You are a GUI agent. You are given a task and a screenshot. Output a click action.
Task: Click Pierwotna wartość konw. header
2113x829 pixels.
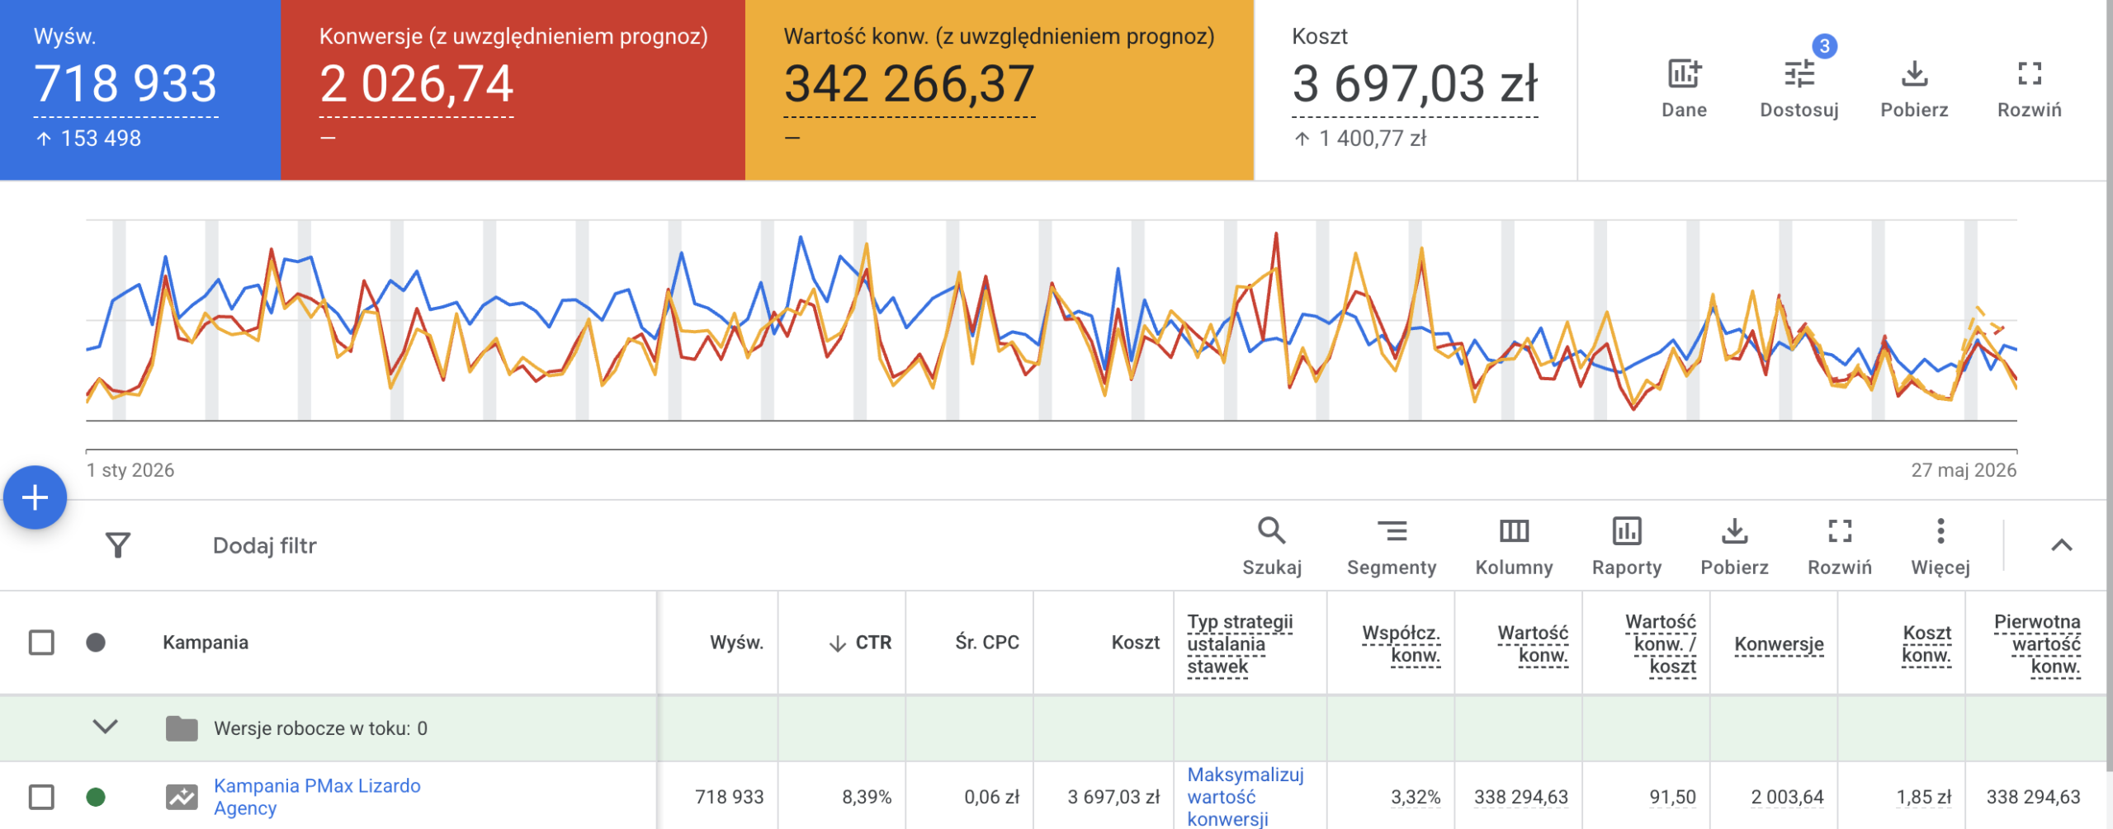pos(2037,644)
